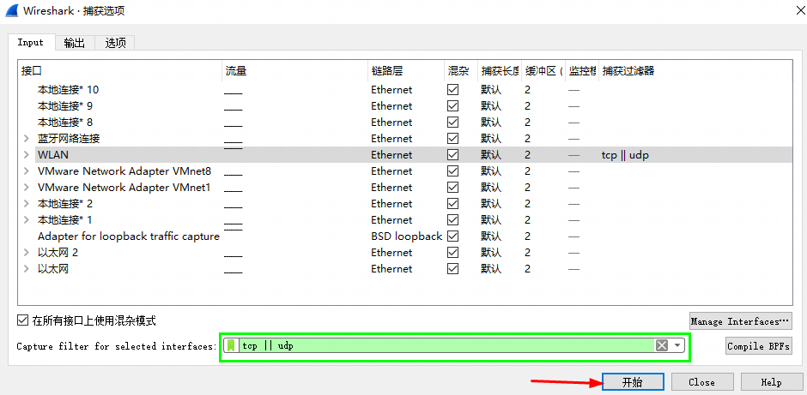The width and height of the screenshot is (807, 395).
Task: Click the 开始 button to start capture
Action: click(x=633, y=382)
